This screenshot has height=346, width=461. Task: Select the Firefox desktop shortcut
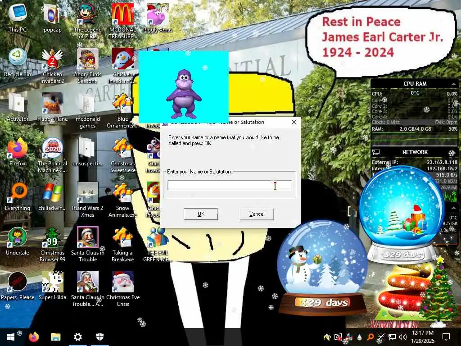[x=18, y=152]
